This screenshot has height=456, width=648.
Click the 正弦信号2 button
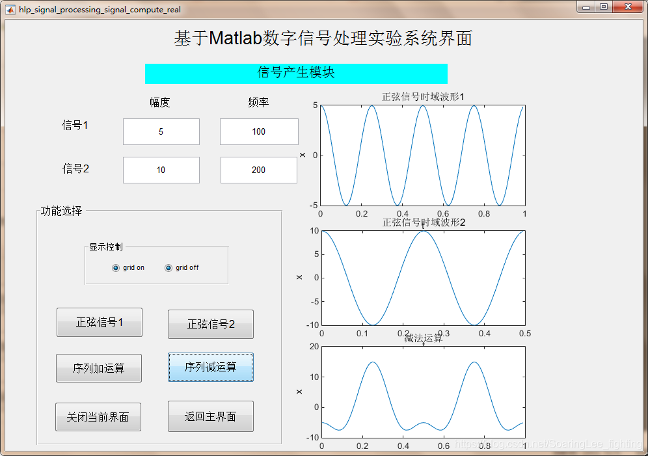coord(211,324)
